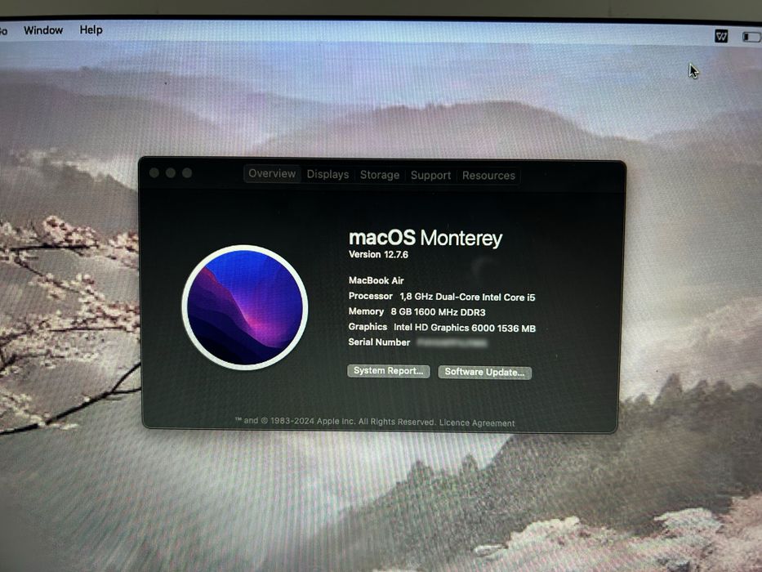Minimize the About This Mac window

[171, 172]
